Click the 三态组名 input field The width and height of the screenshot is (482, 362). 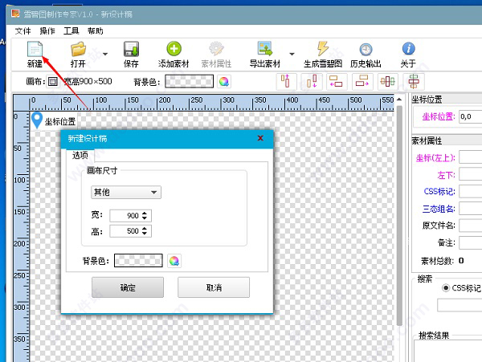tap(470, 209)
